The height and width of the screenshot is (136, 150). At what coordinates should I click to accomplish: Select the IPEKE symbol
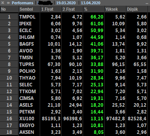(x=25, y=24)
